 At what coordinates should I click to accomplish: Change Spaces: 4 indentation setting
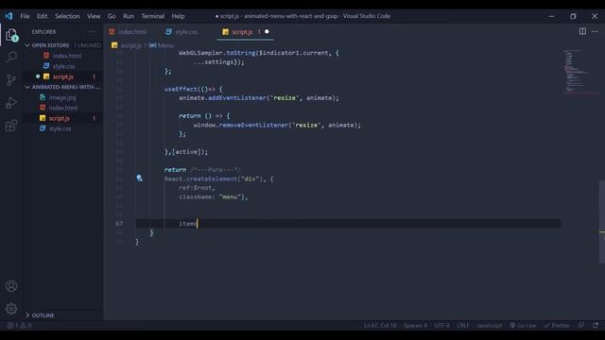(x=415, y=325)
